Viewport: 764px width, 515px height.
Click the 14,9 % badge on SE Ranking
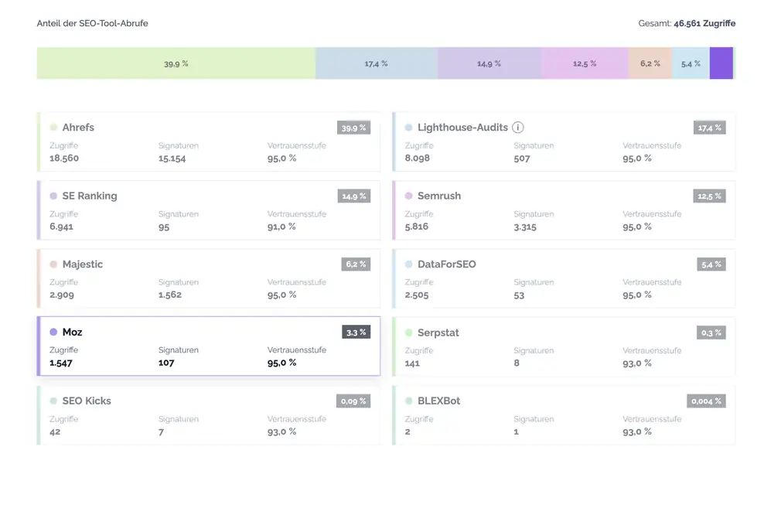pyautogui.click(x=354, y=196)
